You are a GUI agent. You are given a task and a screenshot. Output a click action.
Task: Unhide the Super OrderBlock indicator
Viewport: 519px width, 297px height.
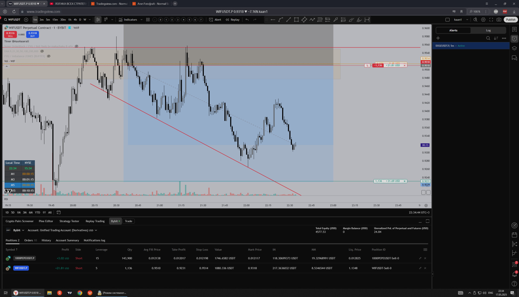[x=76, y=46]
